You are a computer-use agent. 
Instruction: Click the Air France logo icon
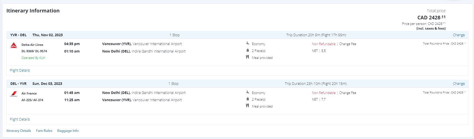[14, 94]
